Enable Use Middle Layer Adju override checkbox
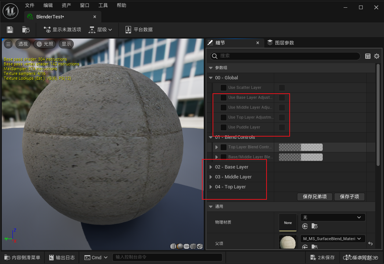 (x=223, y=108)
